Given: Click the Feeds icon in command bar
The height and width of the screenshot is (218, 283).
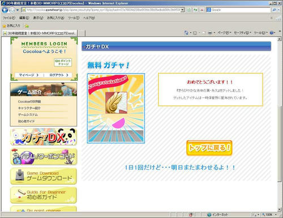Looking at the screenshot, I should (195, 33).
